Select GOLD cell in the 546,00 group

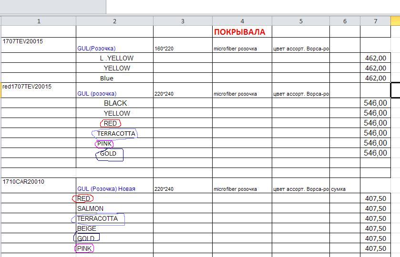[x=114, y=153]
